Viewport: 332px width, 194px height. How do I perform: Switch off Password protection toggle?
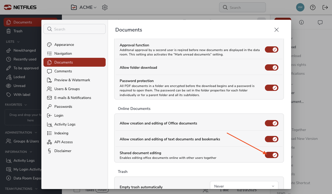click(x=271, y=88)
